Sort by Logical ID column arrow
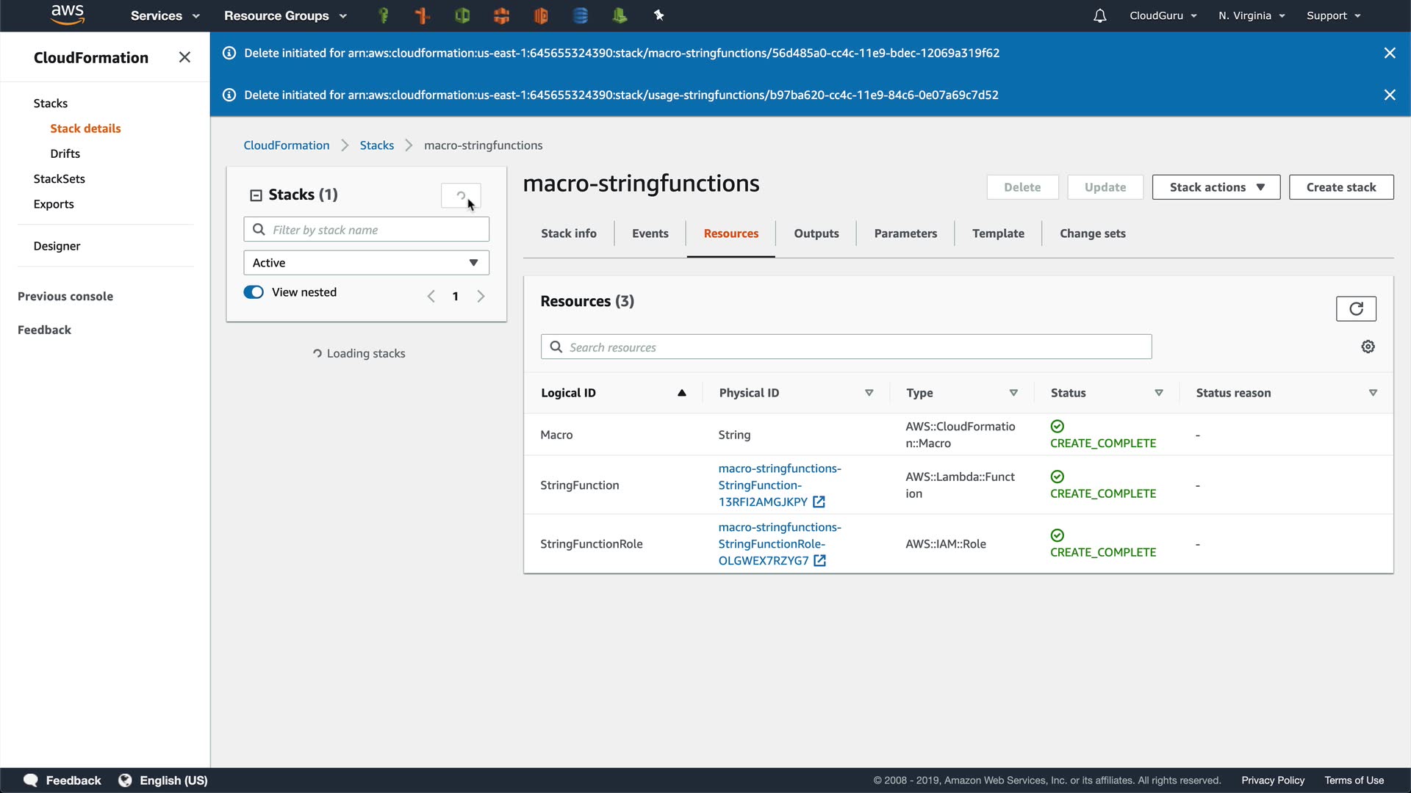Screen dimensions: 1411x793 681,393
